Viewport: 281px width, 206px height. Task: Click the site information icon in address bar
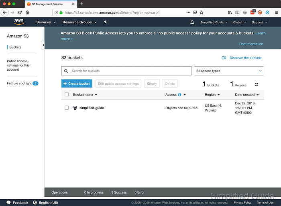click(56, 12)
